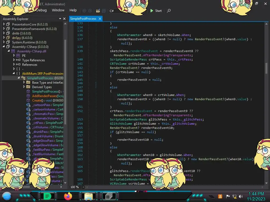Image resolution: width=270 pixels, height=202 pixels.
Task: Collapse the AkilliMum.SRP.PostProcessing namespace
Action: coord(14,73)
